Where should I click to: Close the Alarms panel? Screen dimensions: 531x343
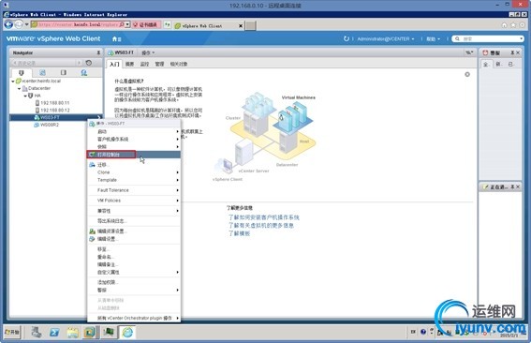[518, 52]
